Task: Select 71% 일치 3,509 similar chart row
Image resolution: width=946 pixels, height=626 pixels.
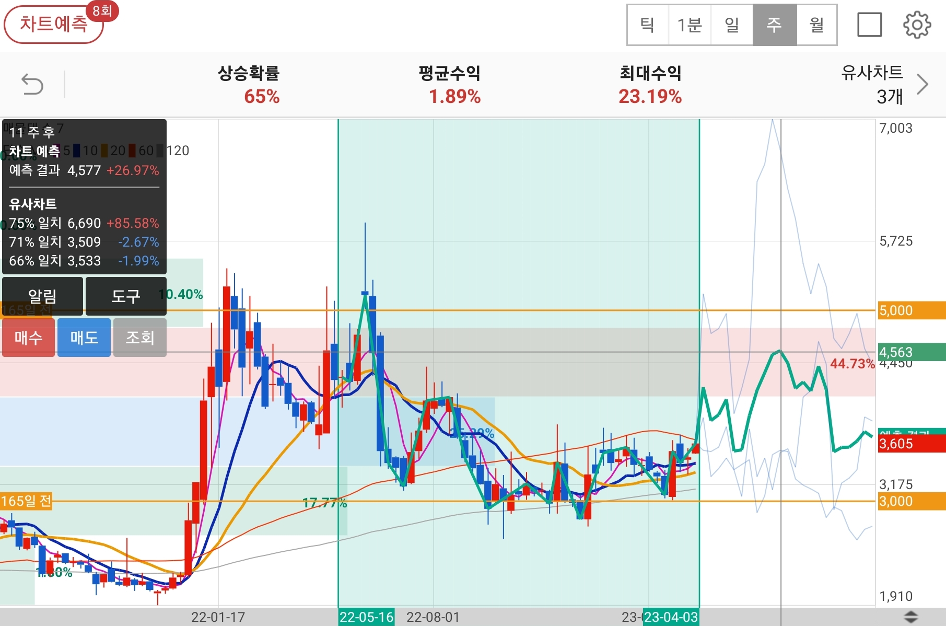Action: (x=84, y=242)
